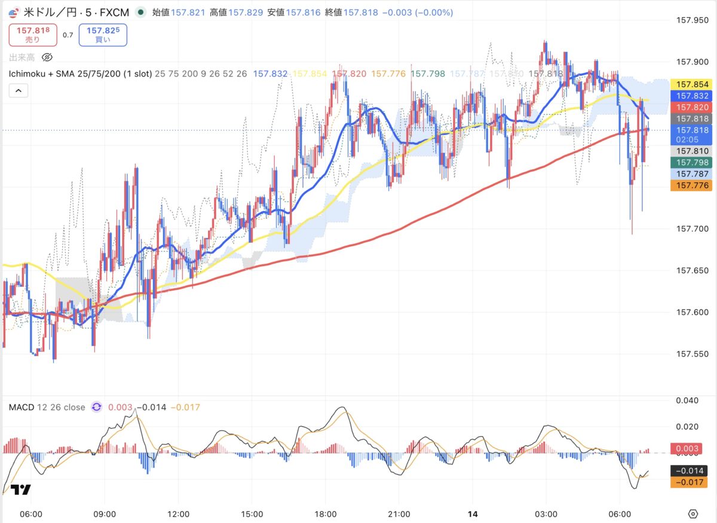Image resolution: width=717 pixels, height=523 pixels.
Task: Click the MACD legend histogram value 0.003
Action: pyautogui.click(x=121, y=407)
